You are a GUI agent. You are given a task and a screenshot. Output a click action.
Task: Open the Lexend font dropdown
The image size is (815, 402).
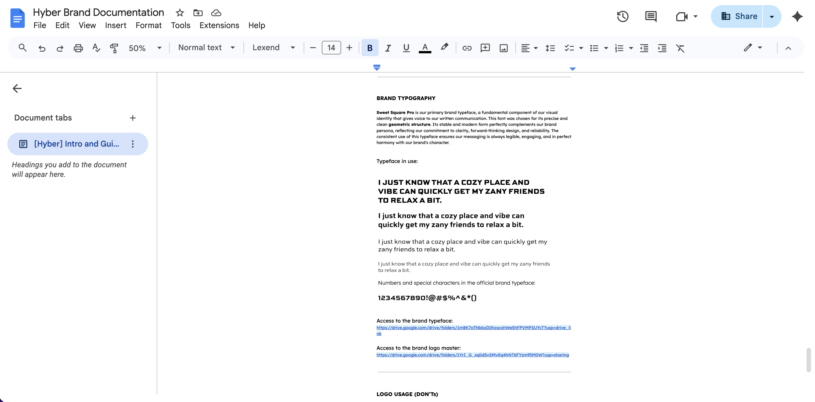274,47
